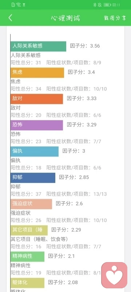Tap the salmon 强迫症状 bar
131x292 pixels.
click(x=31, y=204)
